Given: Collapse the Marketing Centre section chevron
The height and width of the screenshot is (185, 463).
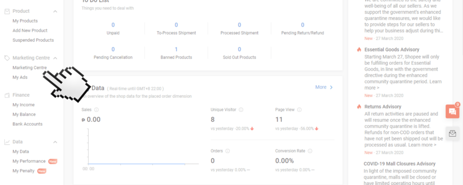Looking at the screenshot, I should coord(55,58).
